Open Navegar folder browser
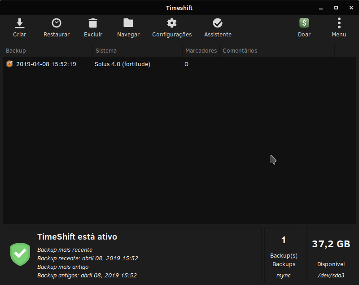The image size is (359, 285). pos(128,23)
